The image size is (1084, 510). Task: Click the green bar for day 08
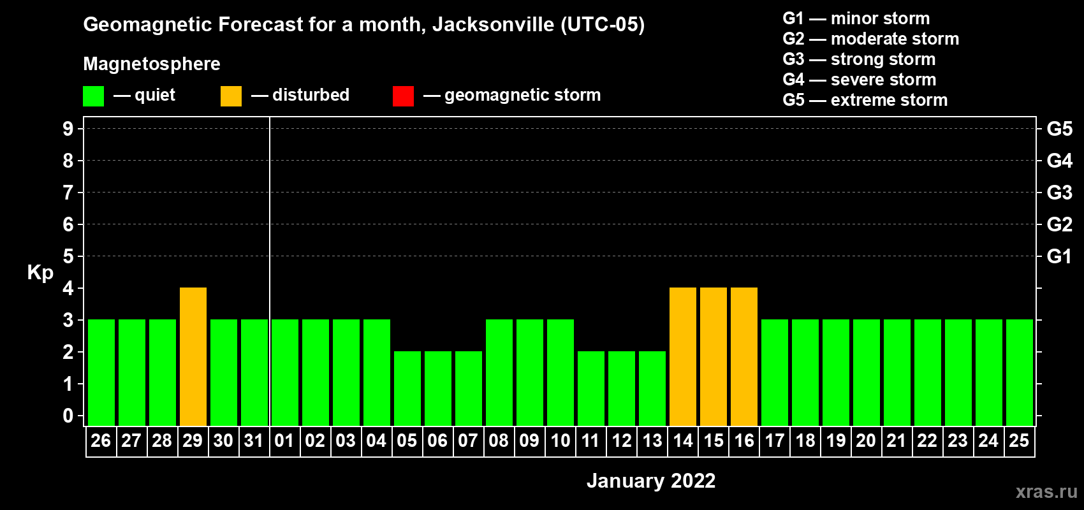pyautogui.click(x=499, y=372)
